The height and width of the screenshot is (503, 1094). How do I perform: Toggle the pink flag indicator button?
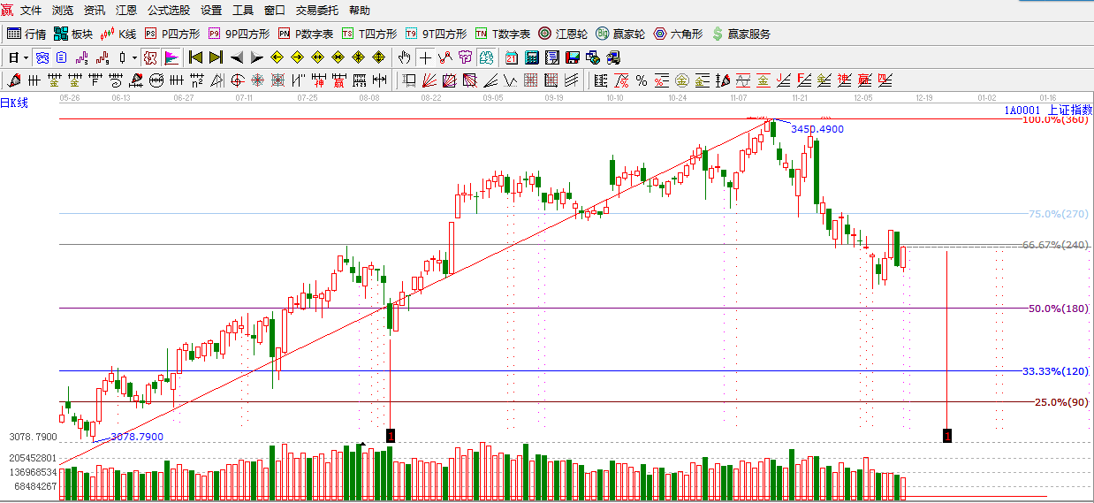tap(171, 57)
